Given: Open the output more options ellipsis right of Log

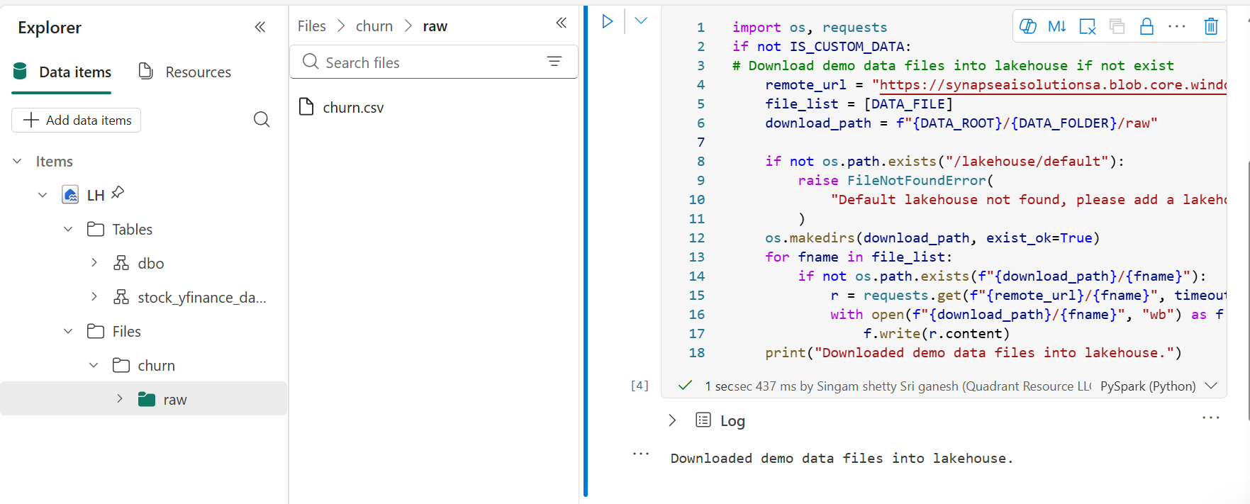Looking at the screenshot, I should [1211, 418].
